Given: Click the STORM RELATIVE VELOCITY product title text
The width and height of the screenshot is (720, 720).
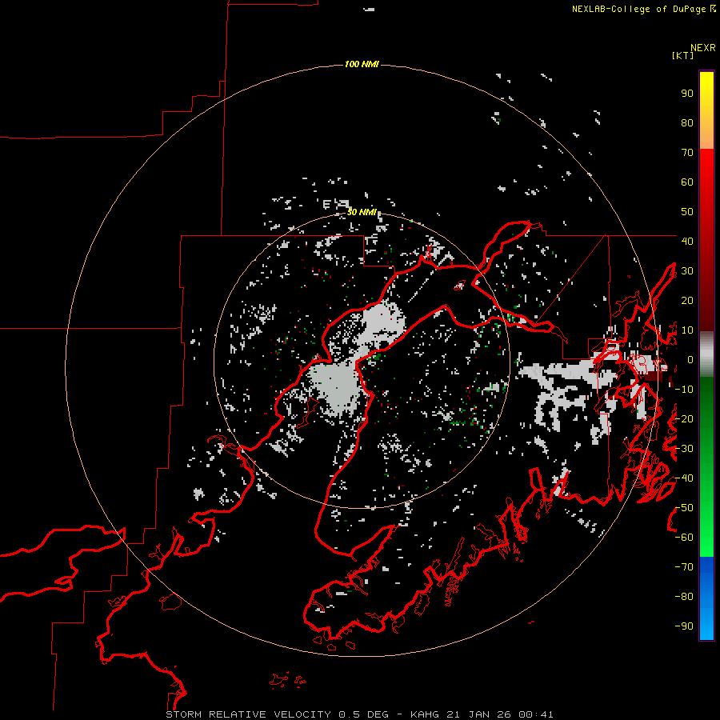Looking at the screenshot, I should click(x=248, y=714).
